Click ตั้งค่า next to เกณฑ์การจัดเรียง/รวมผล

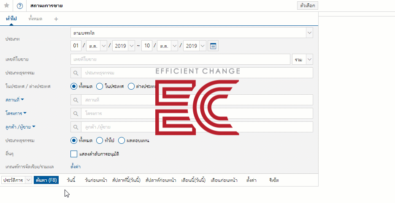click(x=76, y=167)
